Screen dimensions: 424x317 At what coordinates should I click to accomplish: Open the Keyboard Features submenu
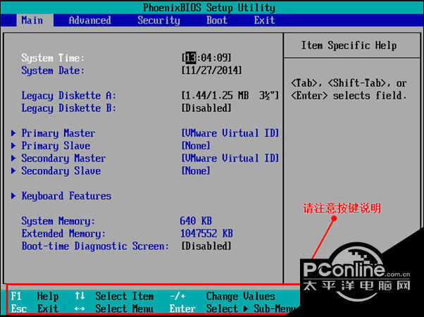66,196
